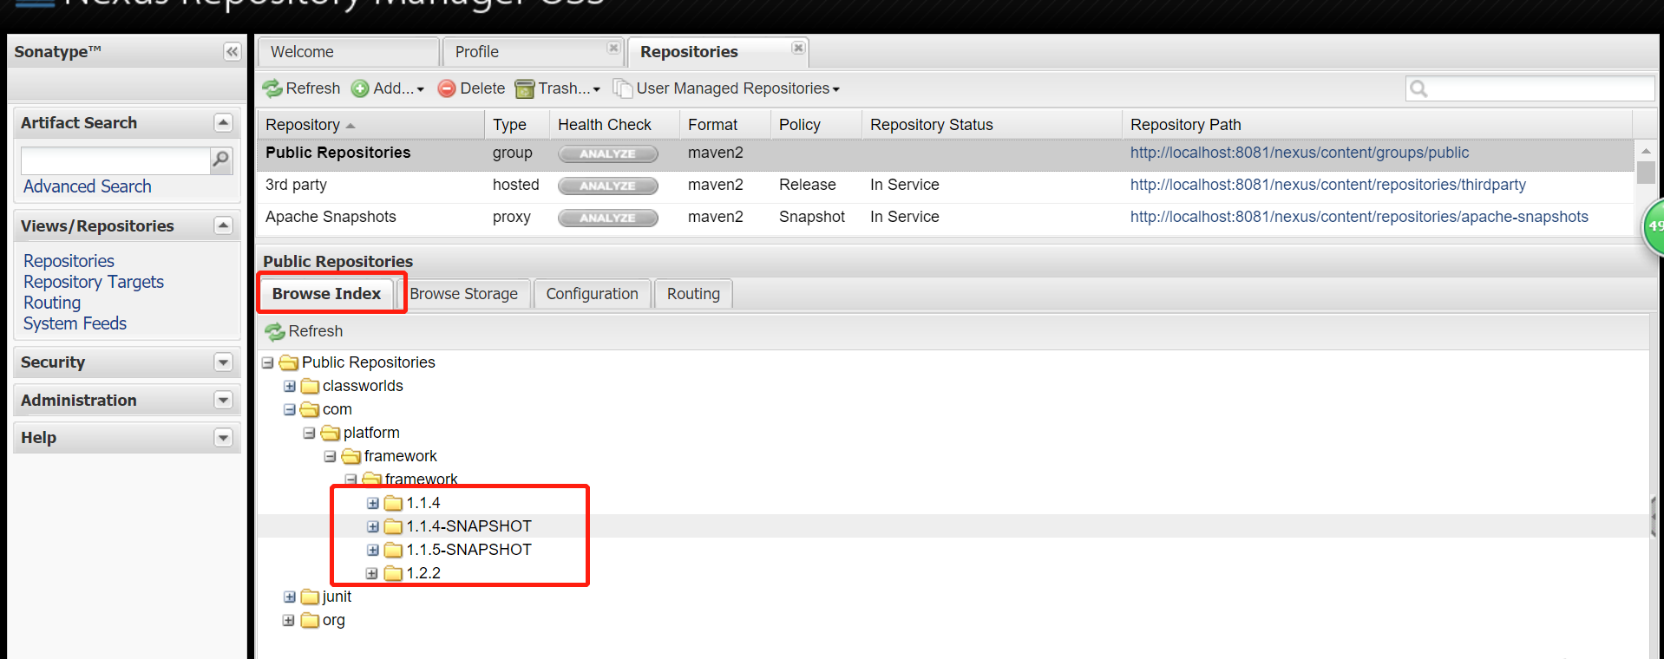Click the repository list scrollbar up arrow
Screen dimensions: 1664x659
pos(1645,151)
